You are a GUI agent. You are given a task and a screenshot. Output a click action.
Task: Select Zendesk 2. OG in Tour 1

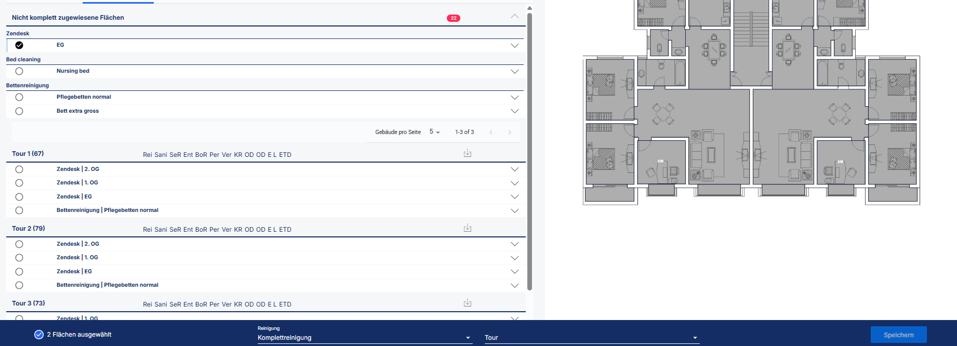point(19,169)
